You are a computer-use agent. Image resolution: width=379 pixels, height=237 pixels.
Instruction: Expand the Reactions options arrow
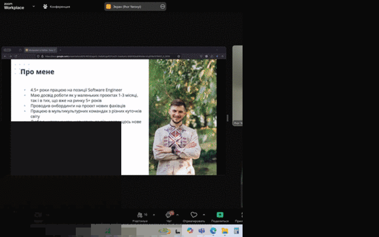[204, 214]
